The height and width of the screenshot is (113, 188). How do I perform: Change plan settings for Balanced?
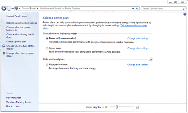[x=138, y=38]
